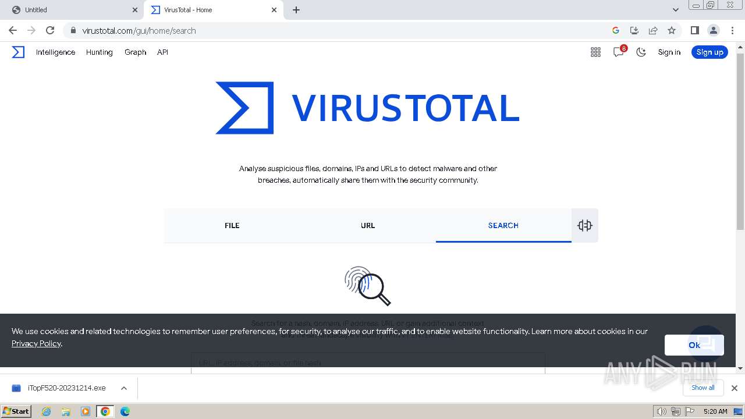Click the Action Center flag icon
Screen dimensions: 745x419
point(689,411)
